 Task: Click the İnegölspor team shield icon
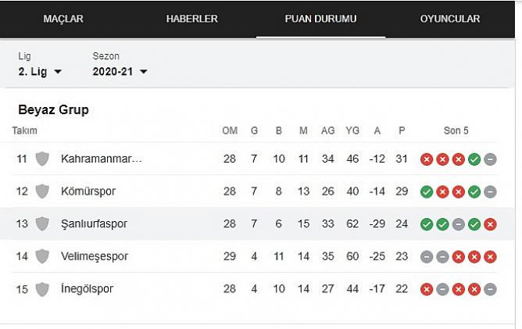(42, 289)
